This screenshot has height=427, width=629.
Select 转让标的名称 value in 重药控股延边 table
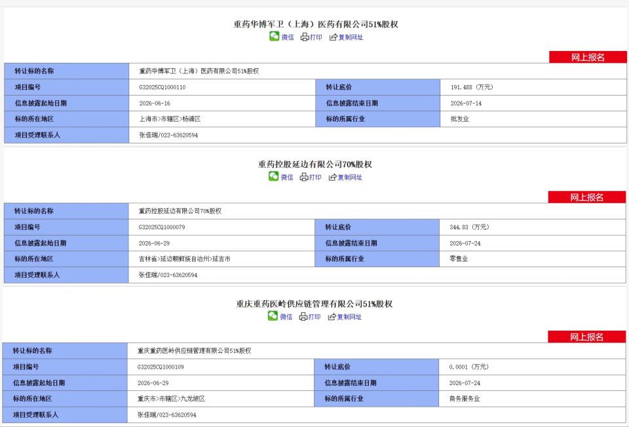180,211
